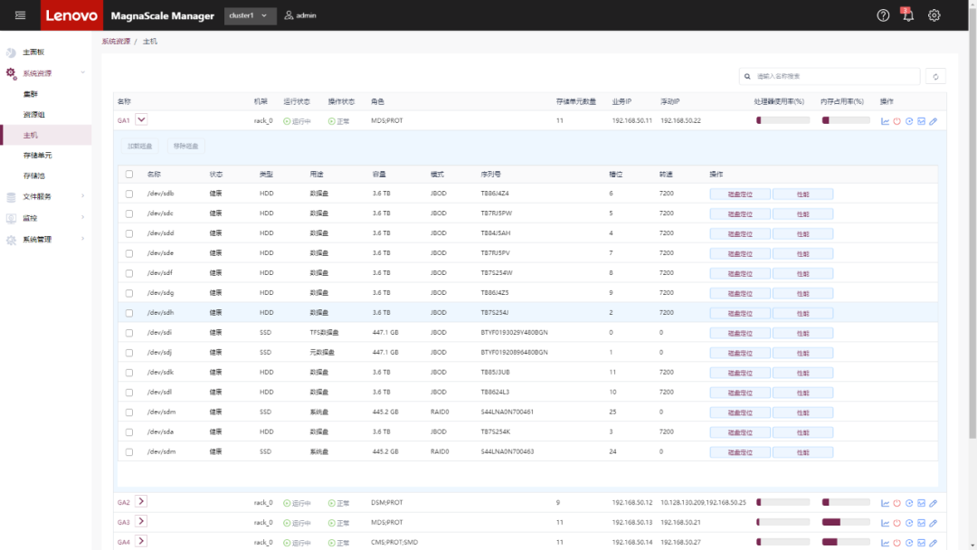Check the box for /dev/sdd
977x550 pixels.
129,234
